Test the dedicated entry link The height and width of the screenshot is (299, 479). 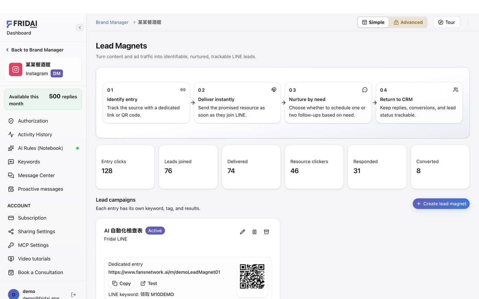click(148, 283)
